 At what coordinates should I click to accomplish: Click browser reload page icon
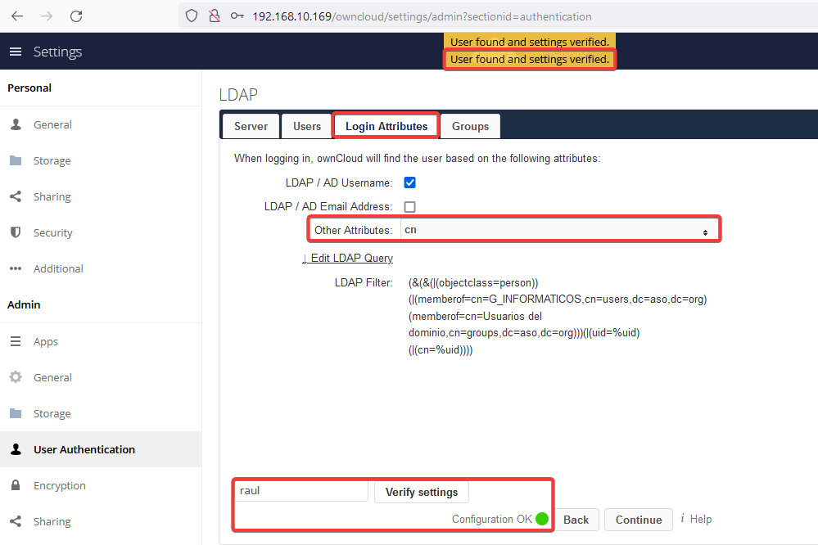pos(76,16)
